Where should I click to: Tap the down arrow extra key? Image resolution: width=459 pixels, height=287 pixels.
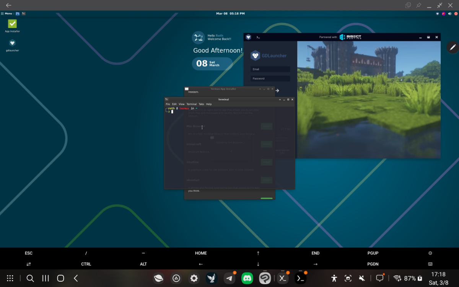(x=258, y=264)
